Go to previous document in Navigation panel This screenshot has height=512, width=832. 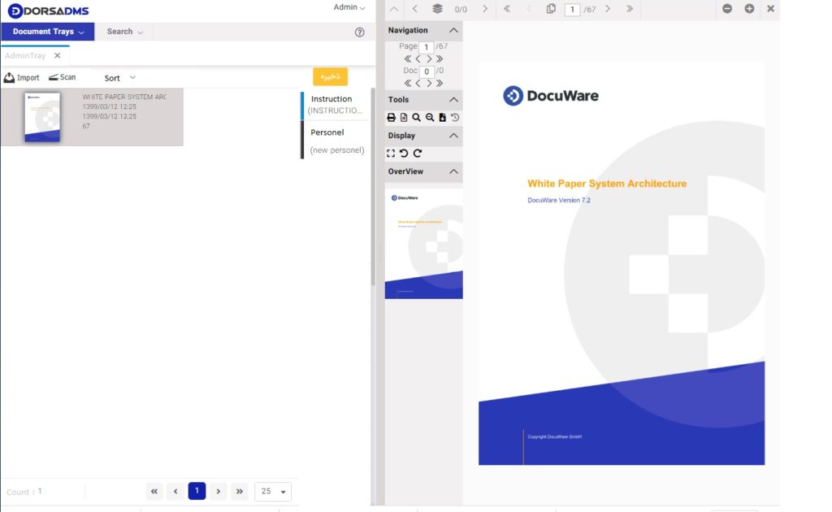coord(418,83)
